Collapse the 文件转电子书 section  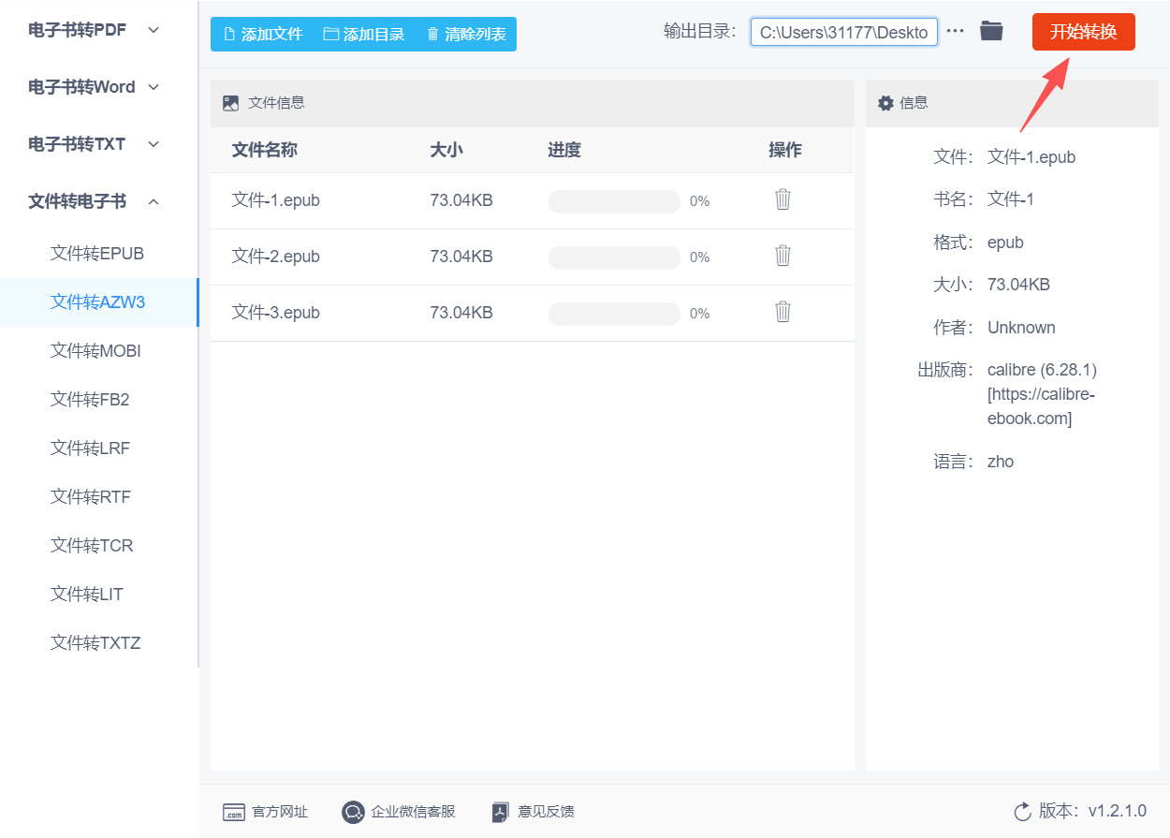95,201
